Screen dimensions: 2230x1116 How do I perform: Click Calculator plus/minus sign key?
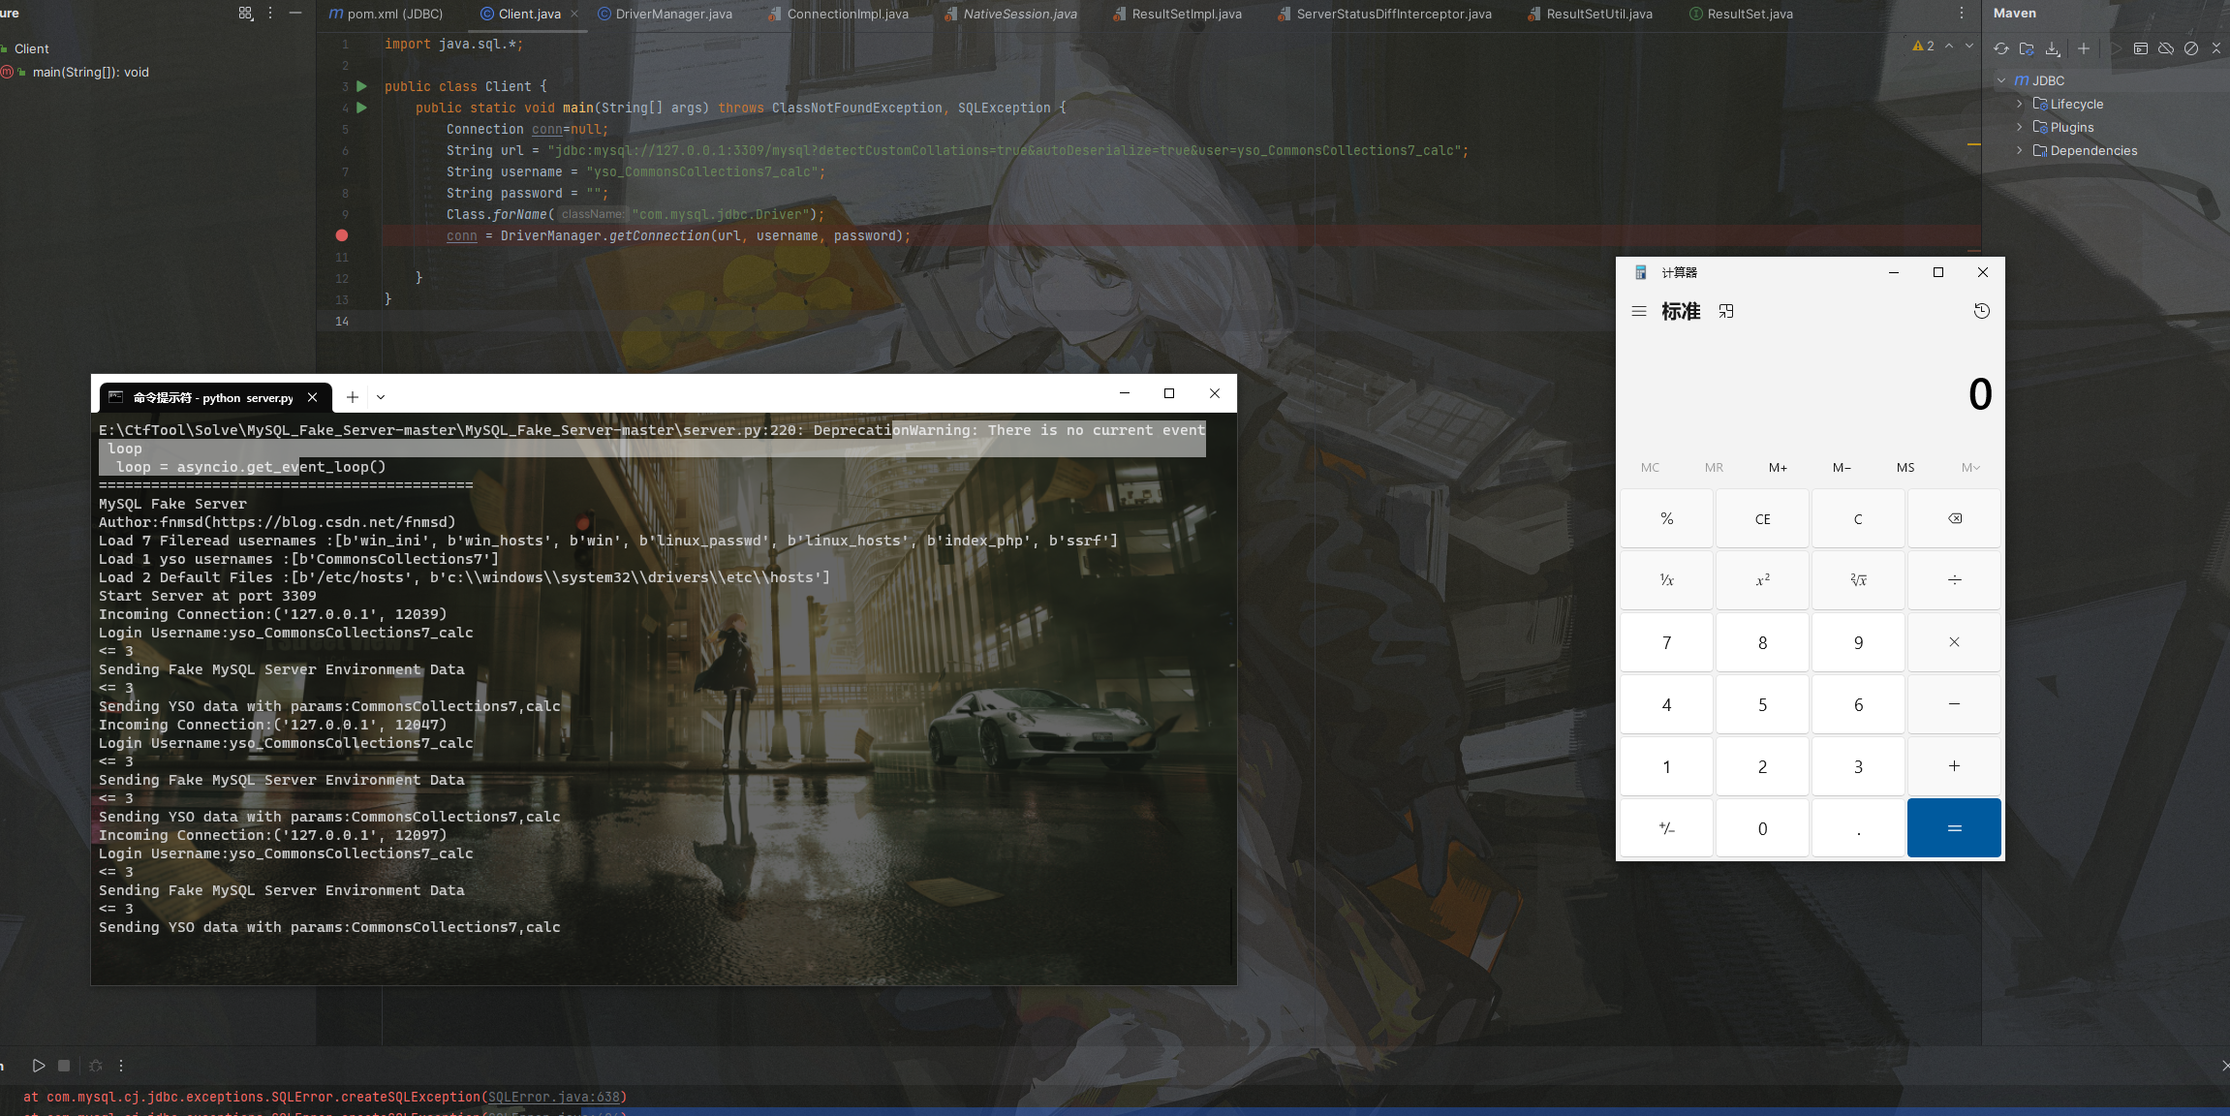tap(1666, 828)
